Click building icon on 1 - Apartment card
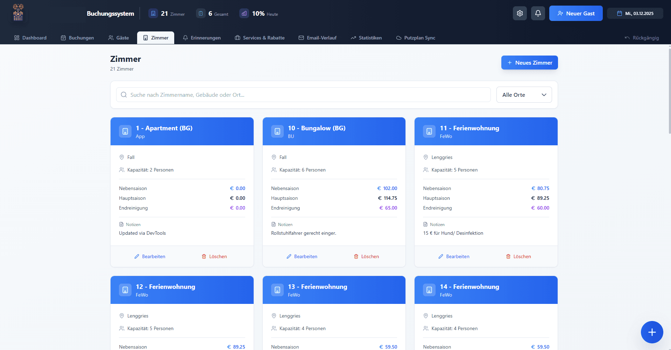The height and width of the screenshot is (350, 671). (x=125, y=131)
